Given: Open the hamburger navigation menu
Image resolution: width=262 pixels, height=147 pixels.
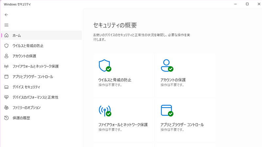Looking at the screenshot, I should coord(6,25).
